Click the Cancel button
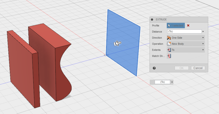 pos(198,68)
